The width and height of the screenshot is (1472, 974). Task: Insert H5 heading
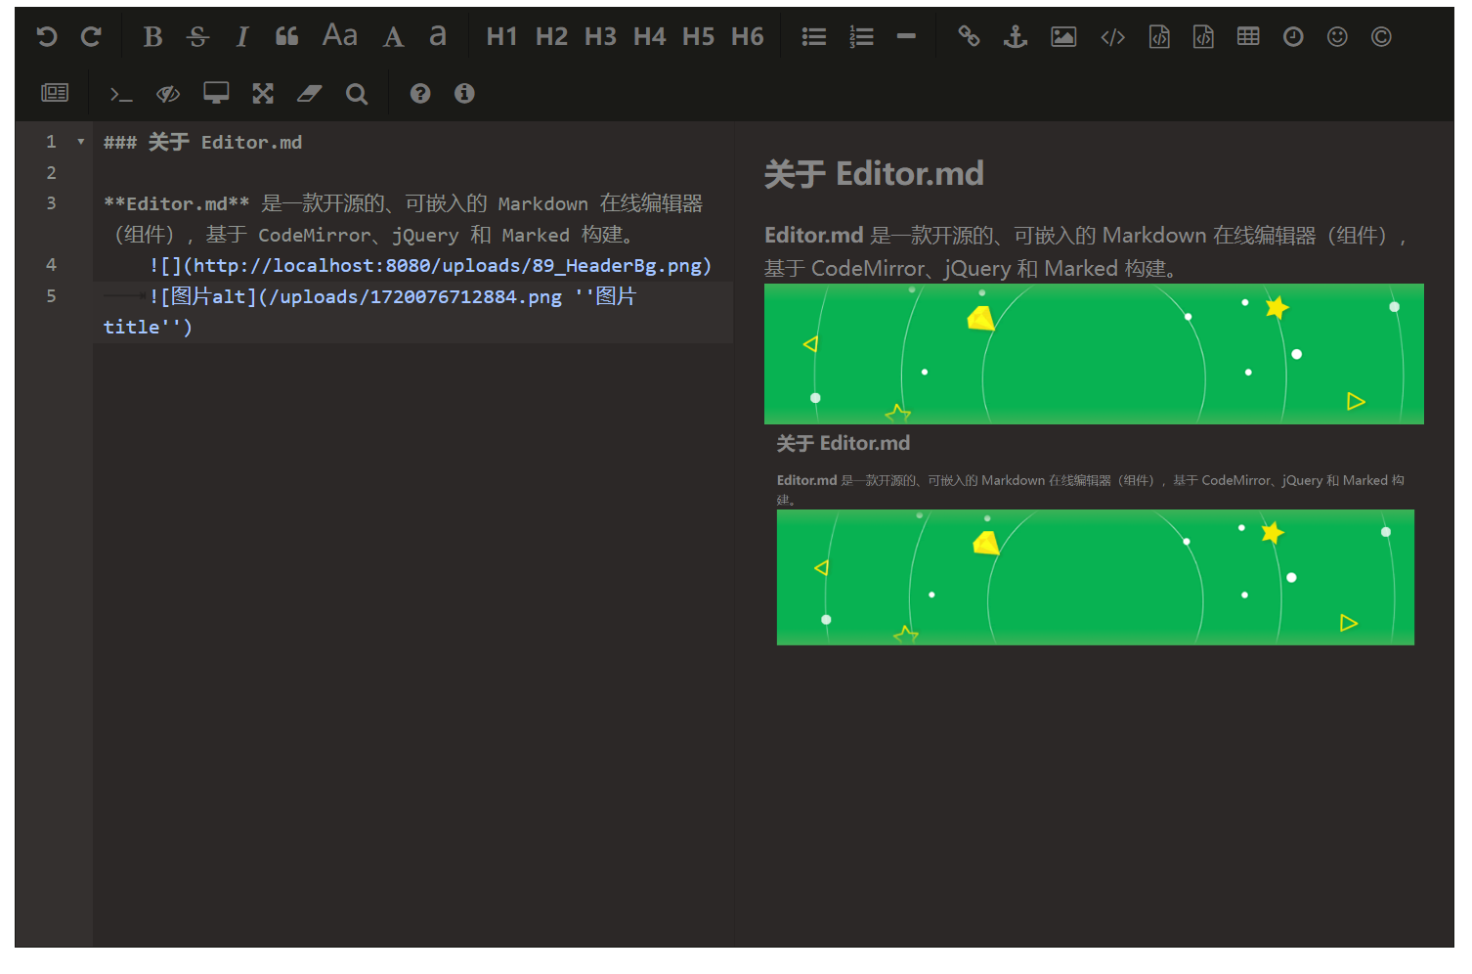(698, 37)
